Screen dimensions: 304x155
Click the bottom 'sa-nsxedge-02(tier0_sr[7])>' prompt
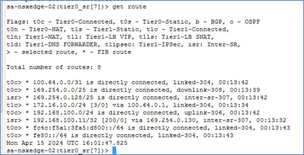pyautogui.click(x=58, y=150)
